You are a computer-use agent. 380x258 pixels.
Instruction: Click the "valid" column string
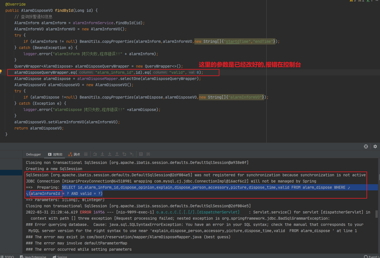pyautogui.click(x=177, y=72)
